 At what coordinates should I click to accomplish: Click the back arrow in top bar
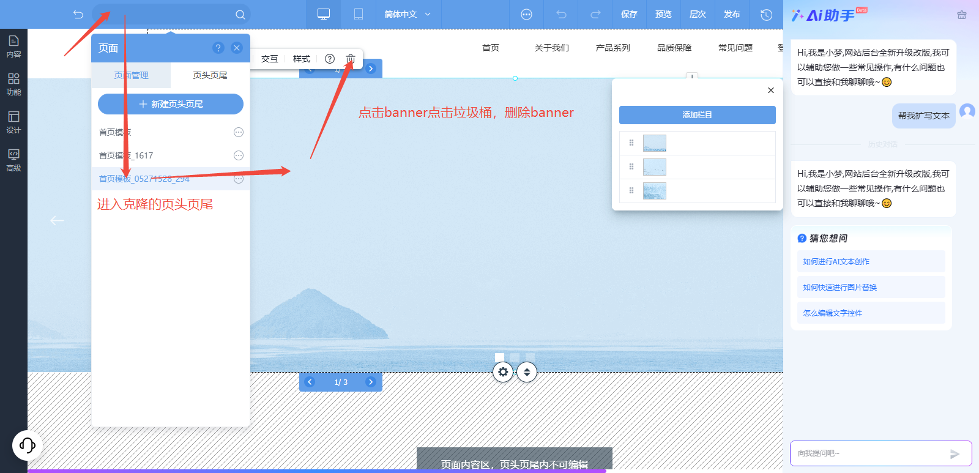point(78,14)
